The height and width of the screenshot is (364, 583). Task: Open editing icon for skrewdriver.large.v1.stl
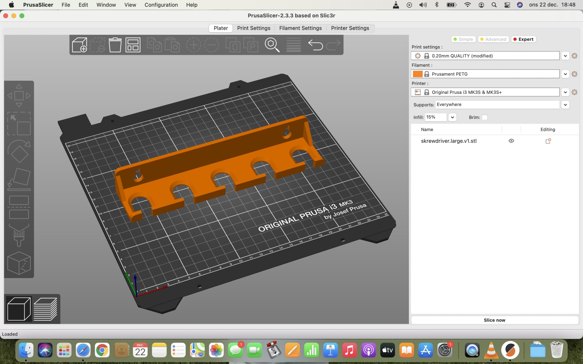[x=548, y=141]
